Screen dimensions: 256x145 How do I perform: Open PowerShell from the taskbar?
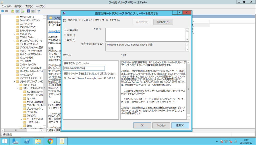pos(27,141)
